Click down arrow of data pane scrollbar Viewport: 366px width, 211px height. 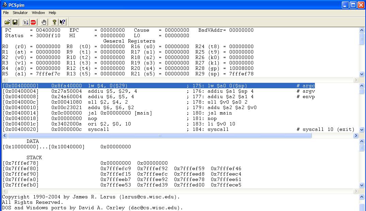coord(362,185)
